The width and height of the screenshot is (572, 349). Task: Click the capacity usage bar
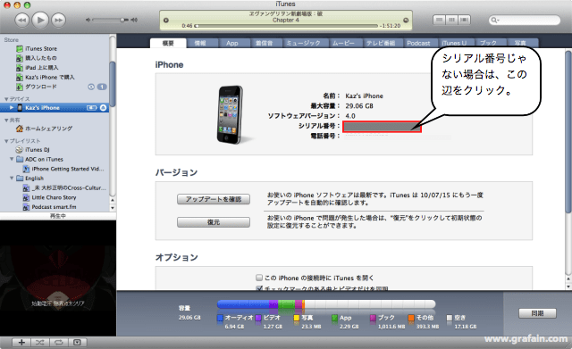pos(326,303)
